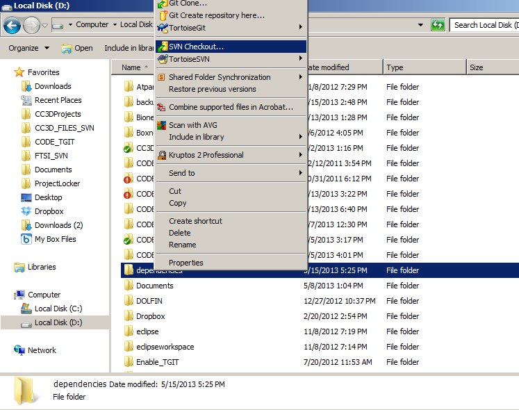Click the green refresh icon near search box

coord(437,25)
